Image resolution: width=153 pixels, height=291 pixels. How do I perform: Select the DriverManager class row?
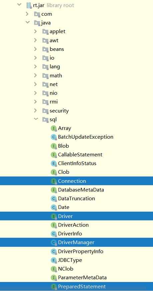click(x=77, y=242)
